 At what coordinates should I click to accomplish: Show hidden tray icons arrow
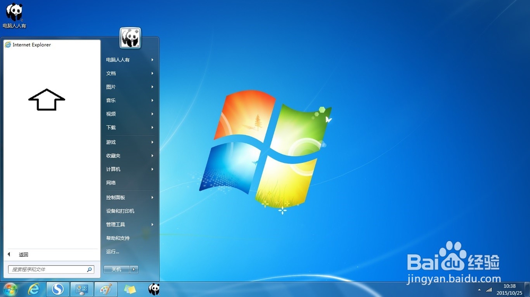click(479, 290)
